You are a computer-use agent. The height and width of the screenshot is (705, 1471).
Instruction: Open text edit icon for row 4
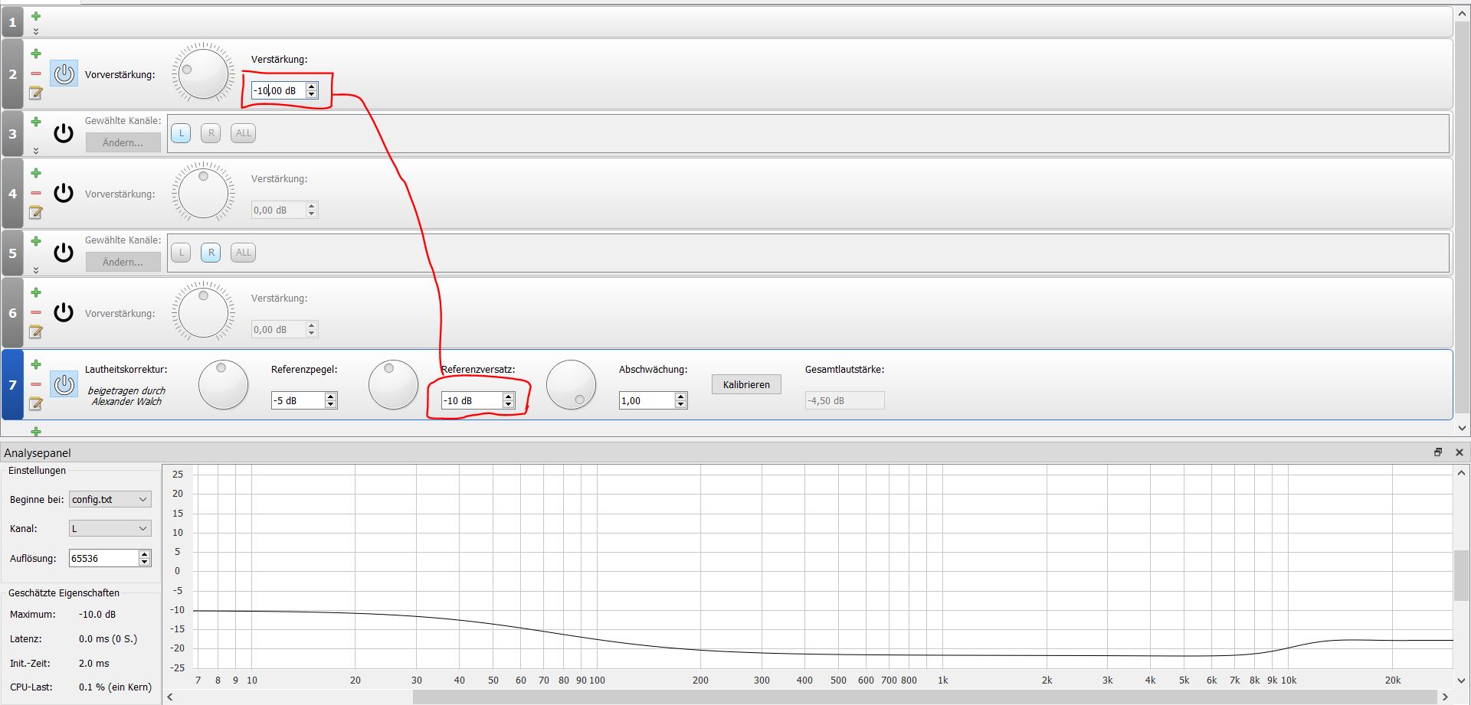[x=36, y=213]
